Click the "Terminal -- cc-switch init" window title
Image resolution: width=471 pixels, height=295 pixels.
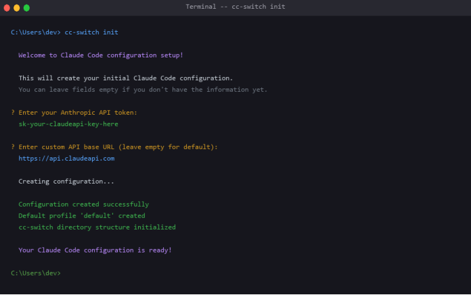[235, 7]
